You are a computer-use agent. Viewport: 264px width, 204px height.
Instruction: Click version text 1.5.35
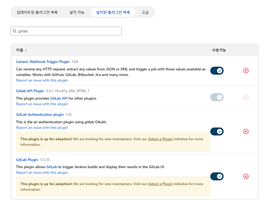point(45,160)
